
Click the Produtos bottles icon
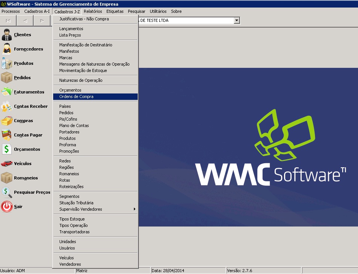point(6,63)
